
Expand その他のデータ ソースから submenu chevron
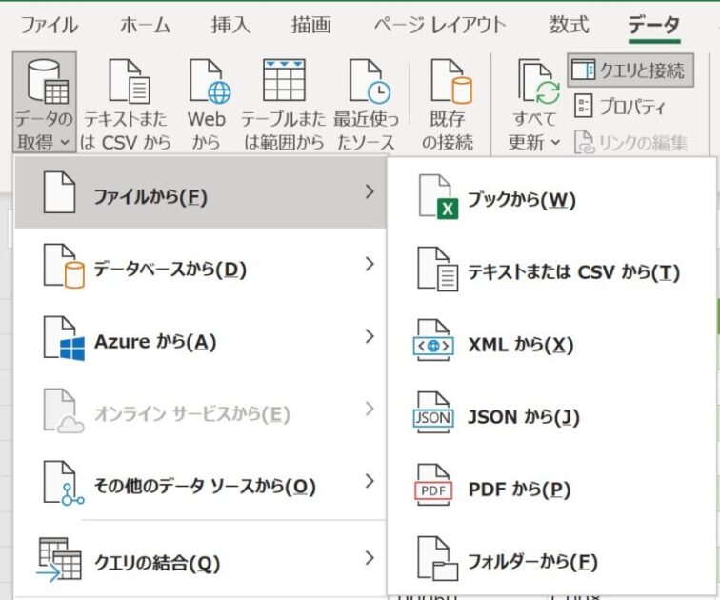click(x=370, y=481)
